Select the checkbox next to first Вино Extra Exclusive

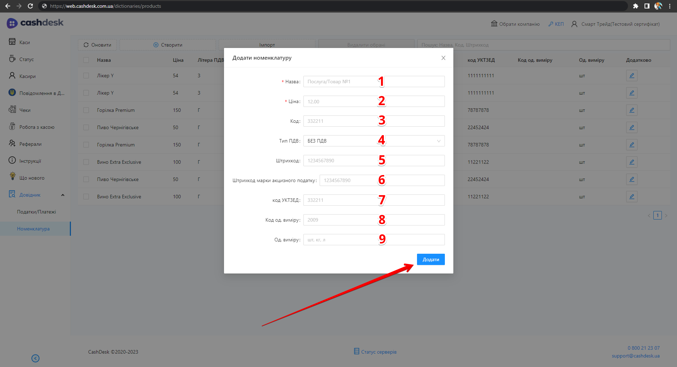[86, 162]
